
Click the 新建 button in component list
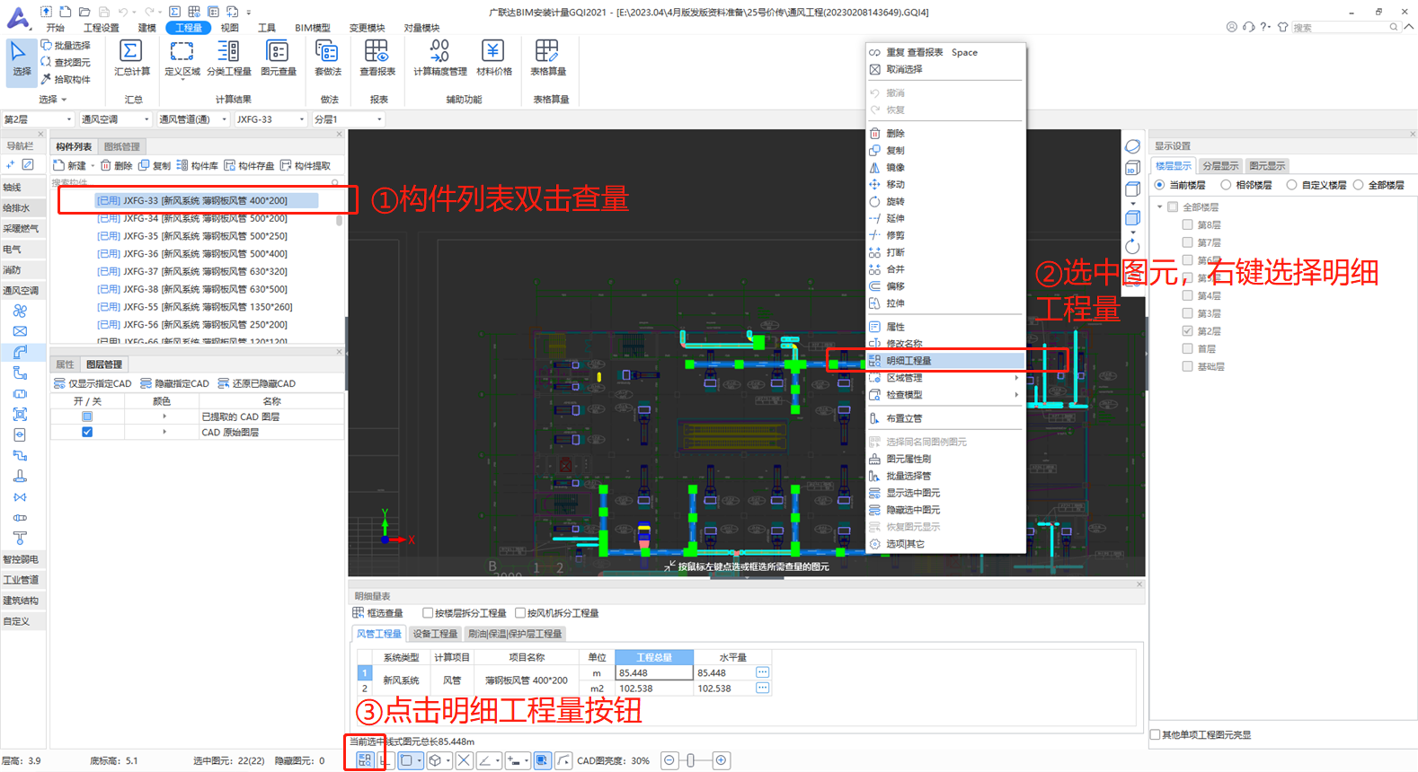[x=70, y=165]
